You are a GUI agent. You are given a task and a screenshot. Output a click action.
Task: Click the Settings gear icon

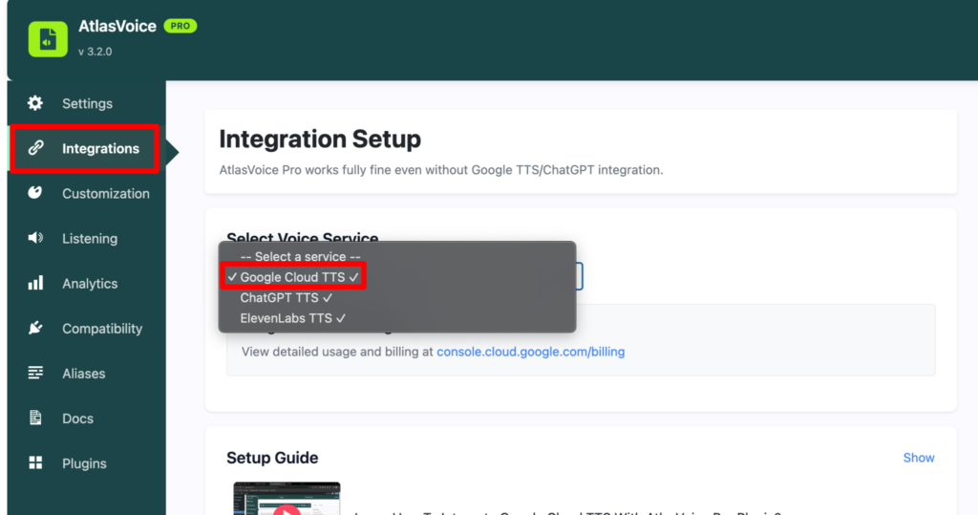pos(35,103)
